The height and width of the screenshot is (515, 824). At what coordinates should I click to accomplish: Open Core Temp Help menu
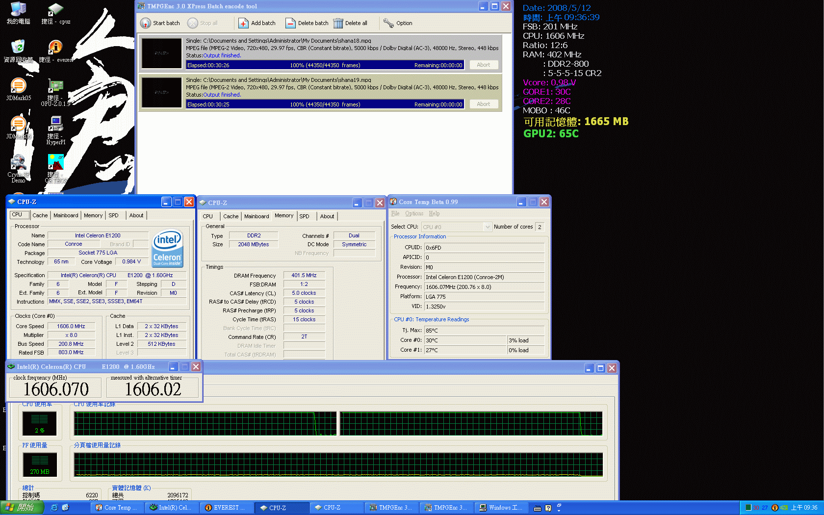click(434, 213)
